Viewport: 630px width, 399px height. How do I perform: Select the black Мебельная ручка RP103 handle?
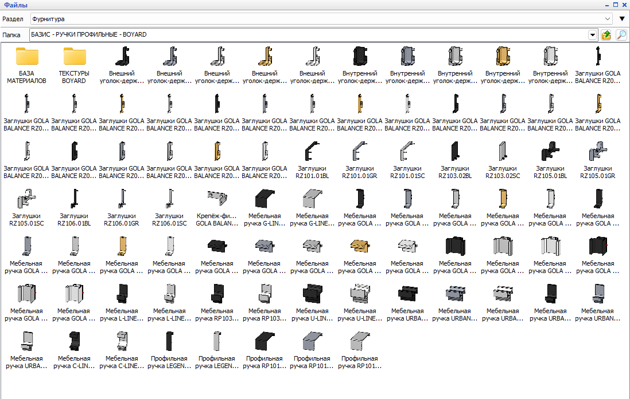click(x=217, y=303)
